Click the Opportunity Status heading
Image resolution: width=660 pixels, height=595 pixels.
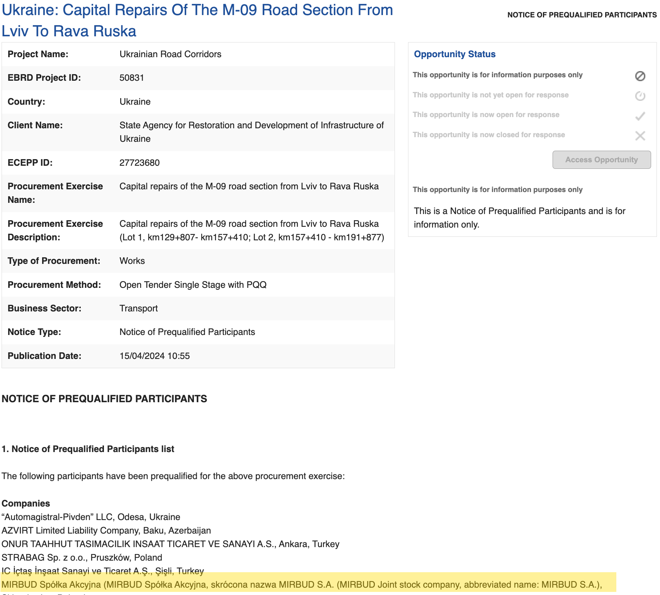pyautogui.click(x=454, y=54)
